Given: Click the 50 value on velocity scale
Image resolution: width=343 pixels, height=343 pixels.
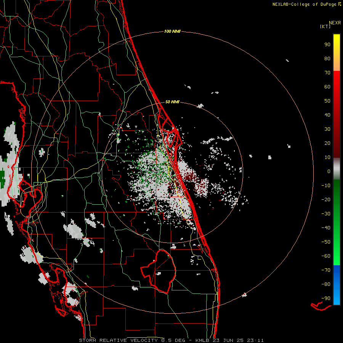Looking at the screenshot, I should 327,101.
